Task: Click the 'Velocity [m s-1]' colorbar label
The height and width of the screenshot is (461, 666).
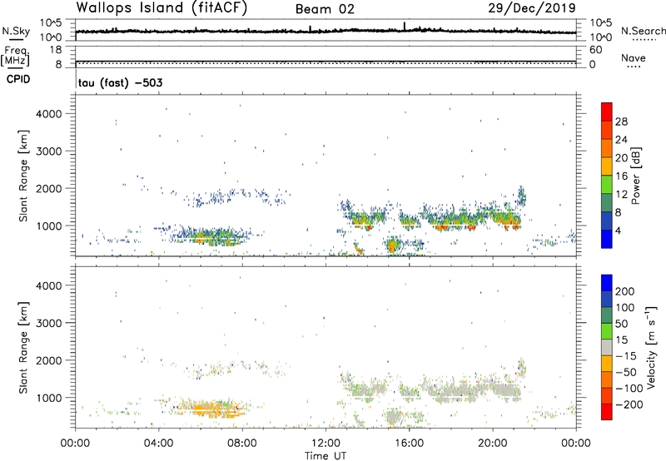Action: point(650,347)
